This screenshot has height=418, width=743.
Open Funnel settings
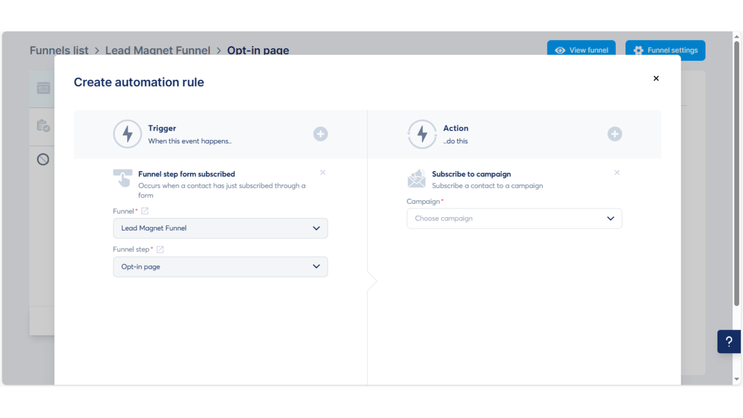(x=665, y=50)
